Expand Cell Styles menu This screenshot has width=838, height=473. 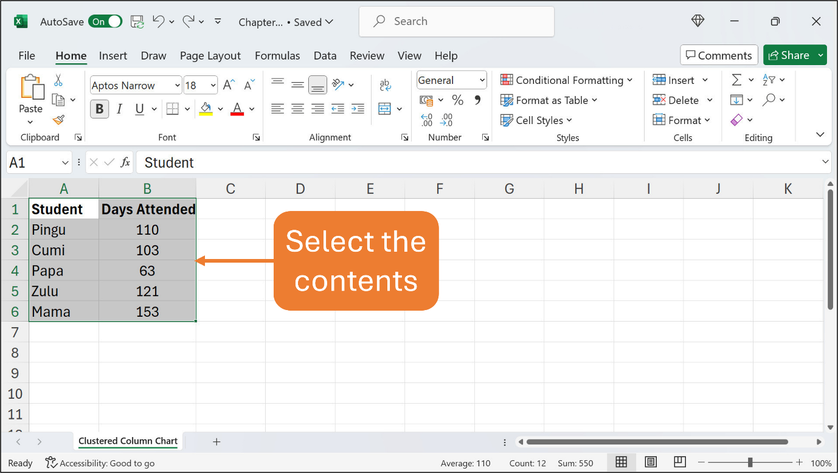click(x=536, y=120)
